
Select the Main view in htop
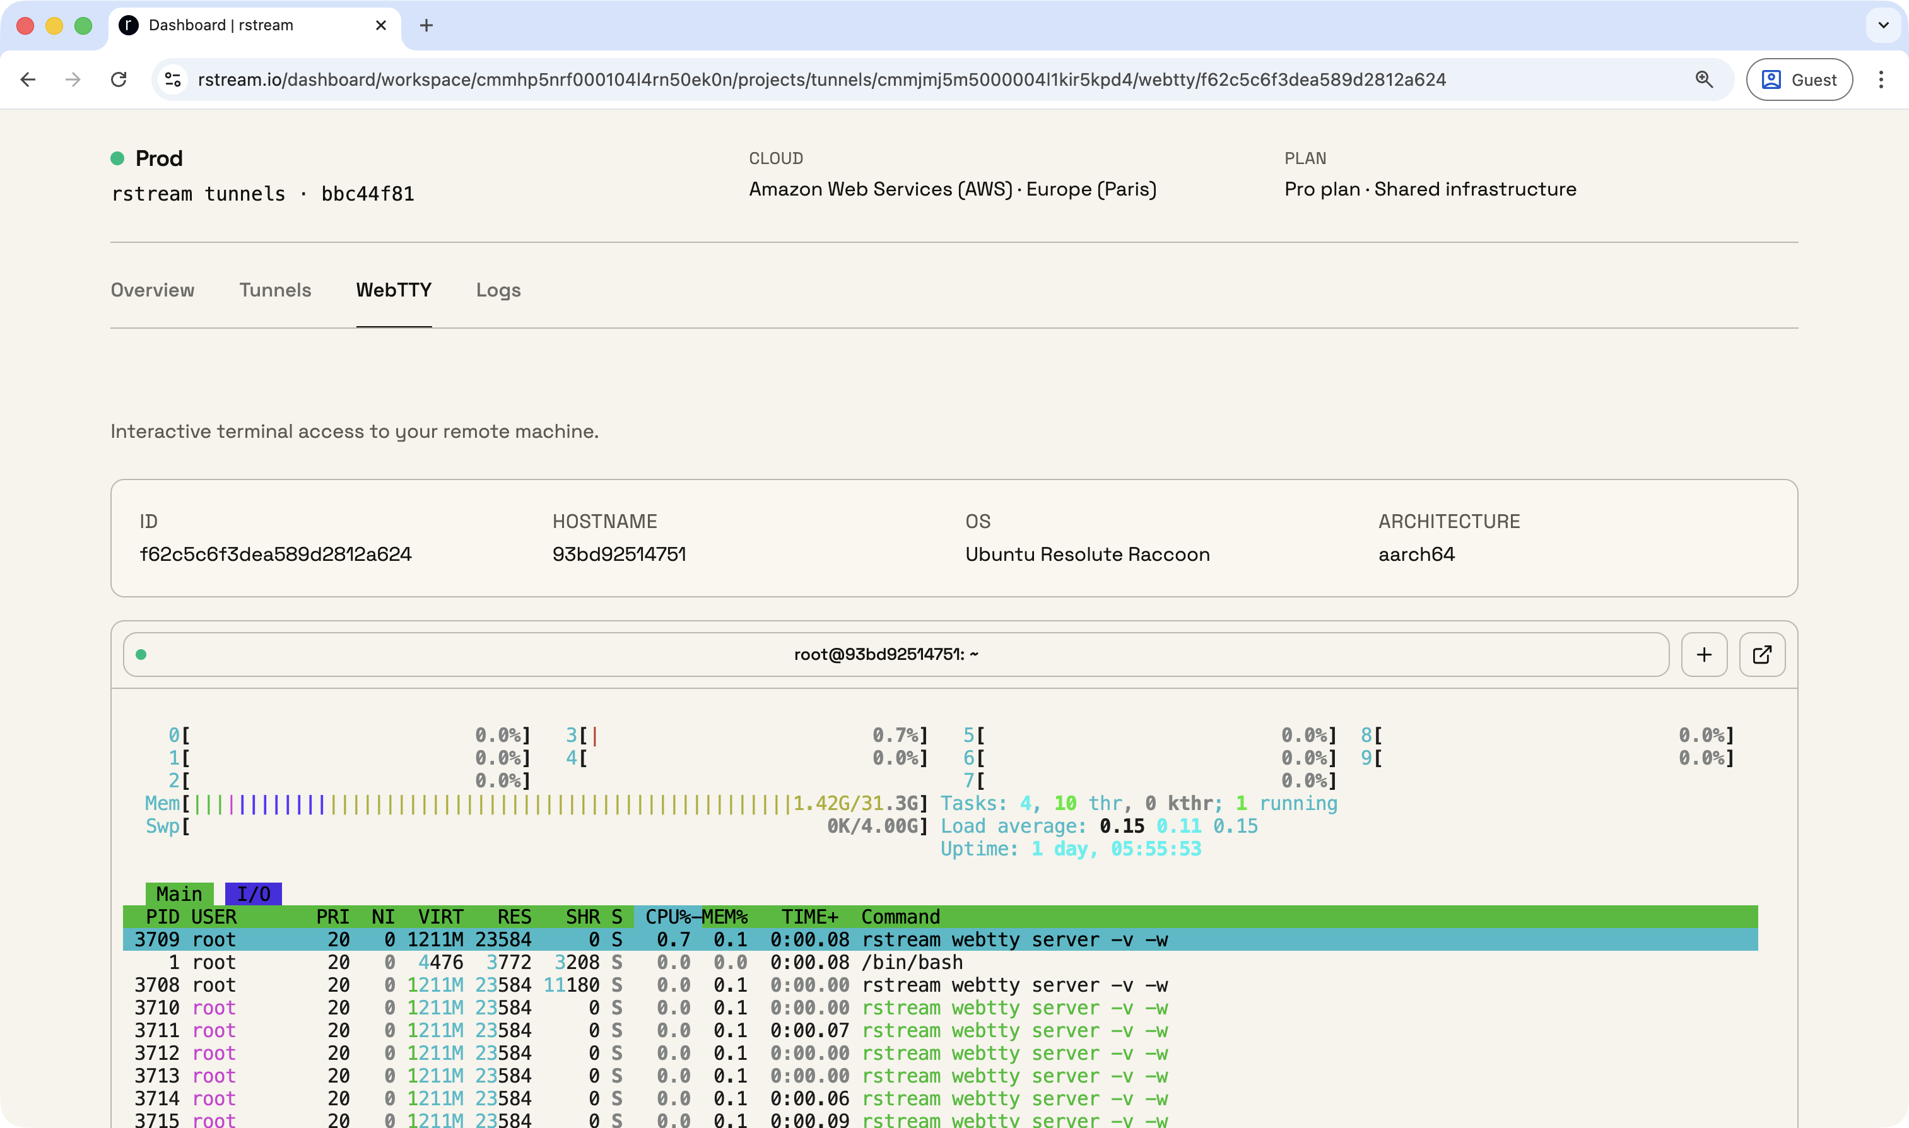tap(179, 893)
